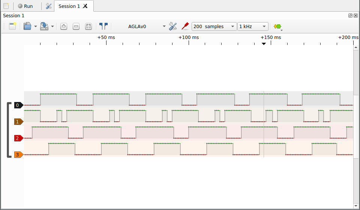Open the 200 samples dropdown

[214, 26]
